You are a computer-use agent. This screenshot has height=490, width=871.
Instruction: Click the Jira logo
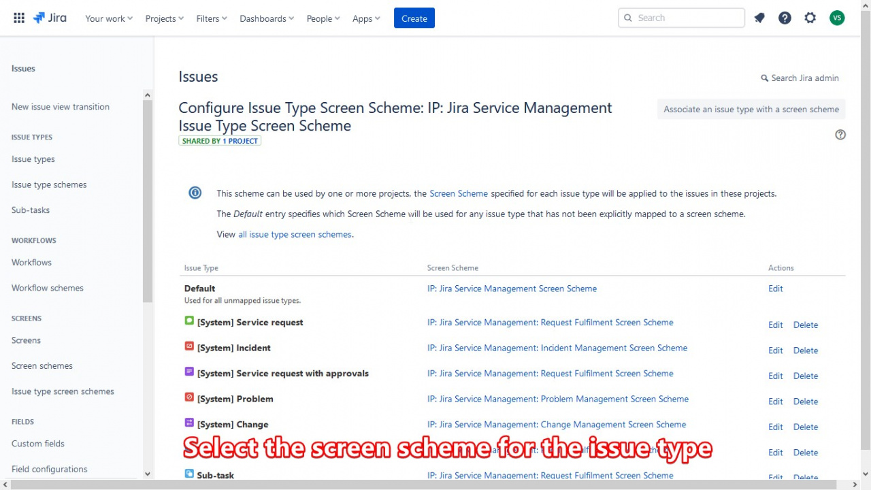pyautogui.click(x=50, y=18)
